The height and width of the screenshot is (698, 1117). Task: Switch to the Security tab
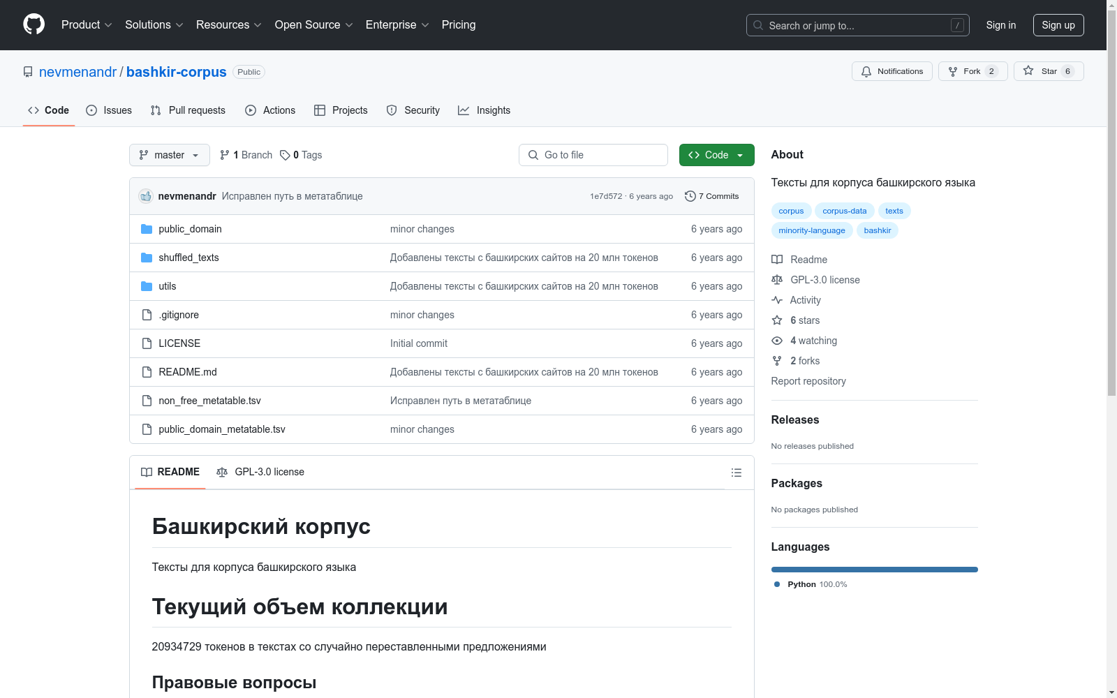(x=413, y=110)
